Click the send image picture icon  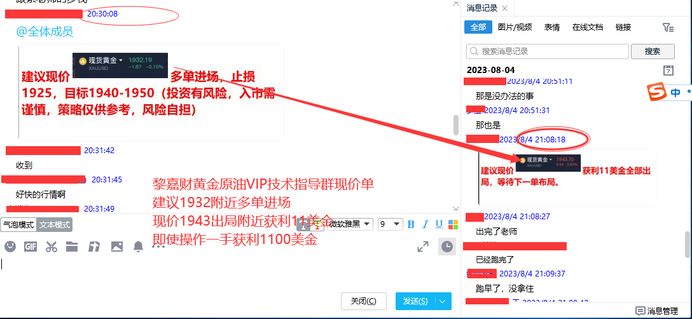(116, 247)
